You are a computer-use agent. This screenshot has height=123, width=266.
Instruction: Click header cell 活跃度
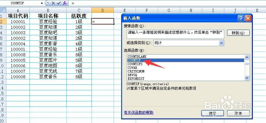(79, 16)
